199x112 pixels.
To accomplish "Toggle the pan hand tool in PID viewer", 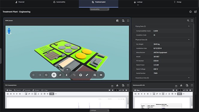I will (x=26, y=94).
